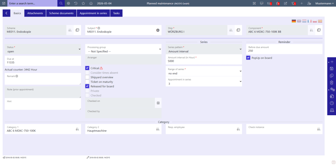Screen dimensions: 336x165
Task: Toggle the Private checkbox
Action: pyautogui.click(x=87, y=91)
